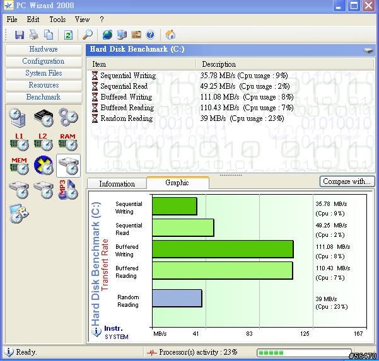Click the Home house toolbar icon
The image size is (379, 361).
[x=170, y=35]
